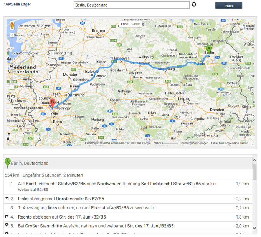This screenshot has width=261, height=237.
Task: Switch to Karte map view
Action: pyautogui.click(x=124, y=24)
